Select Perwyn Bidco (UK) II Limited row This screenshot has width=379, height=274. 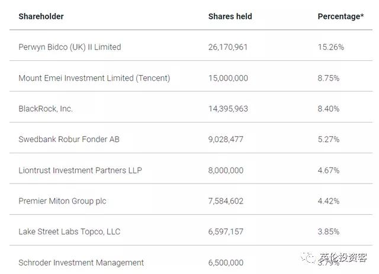(x=69, y=47)
